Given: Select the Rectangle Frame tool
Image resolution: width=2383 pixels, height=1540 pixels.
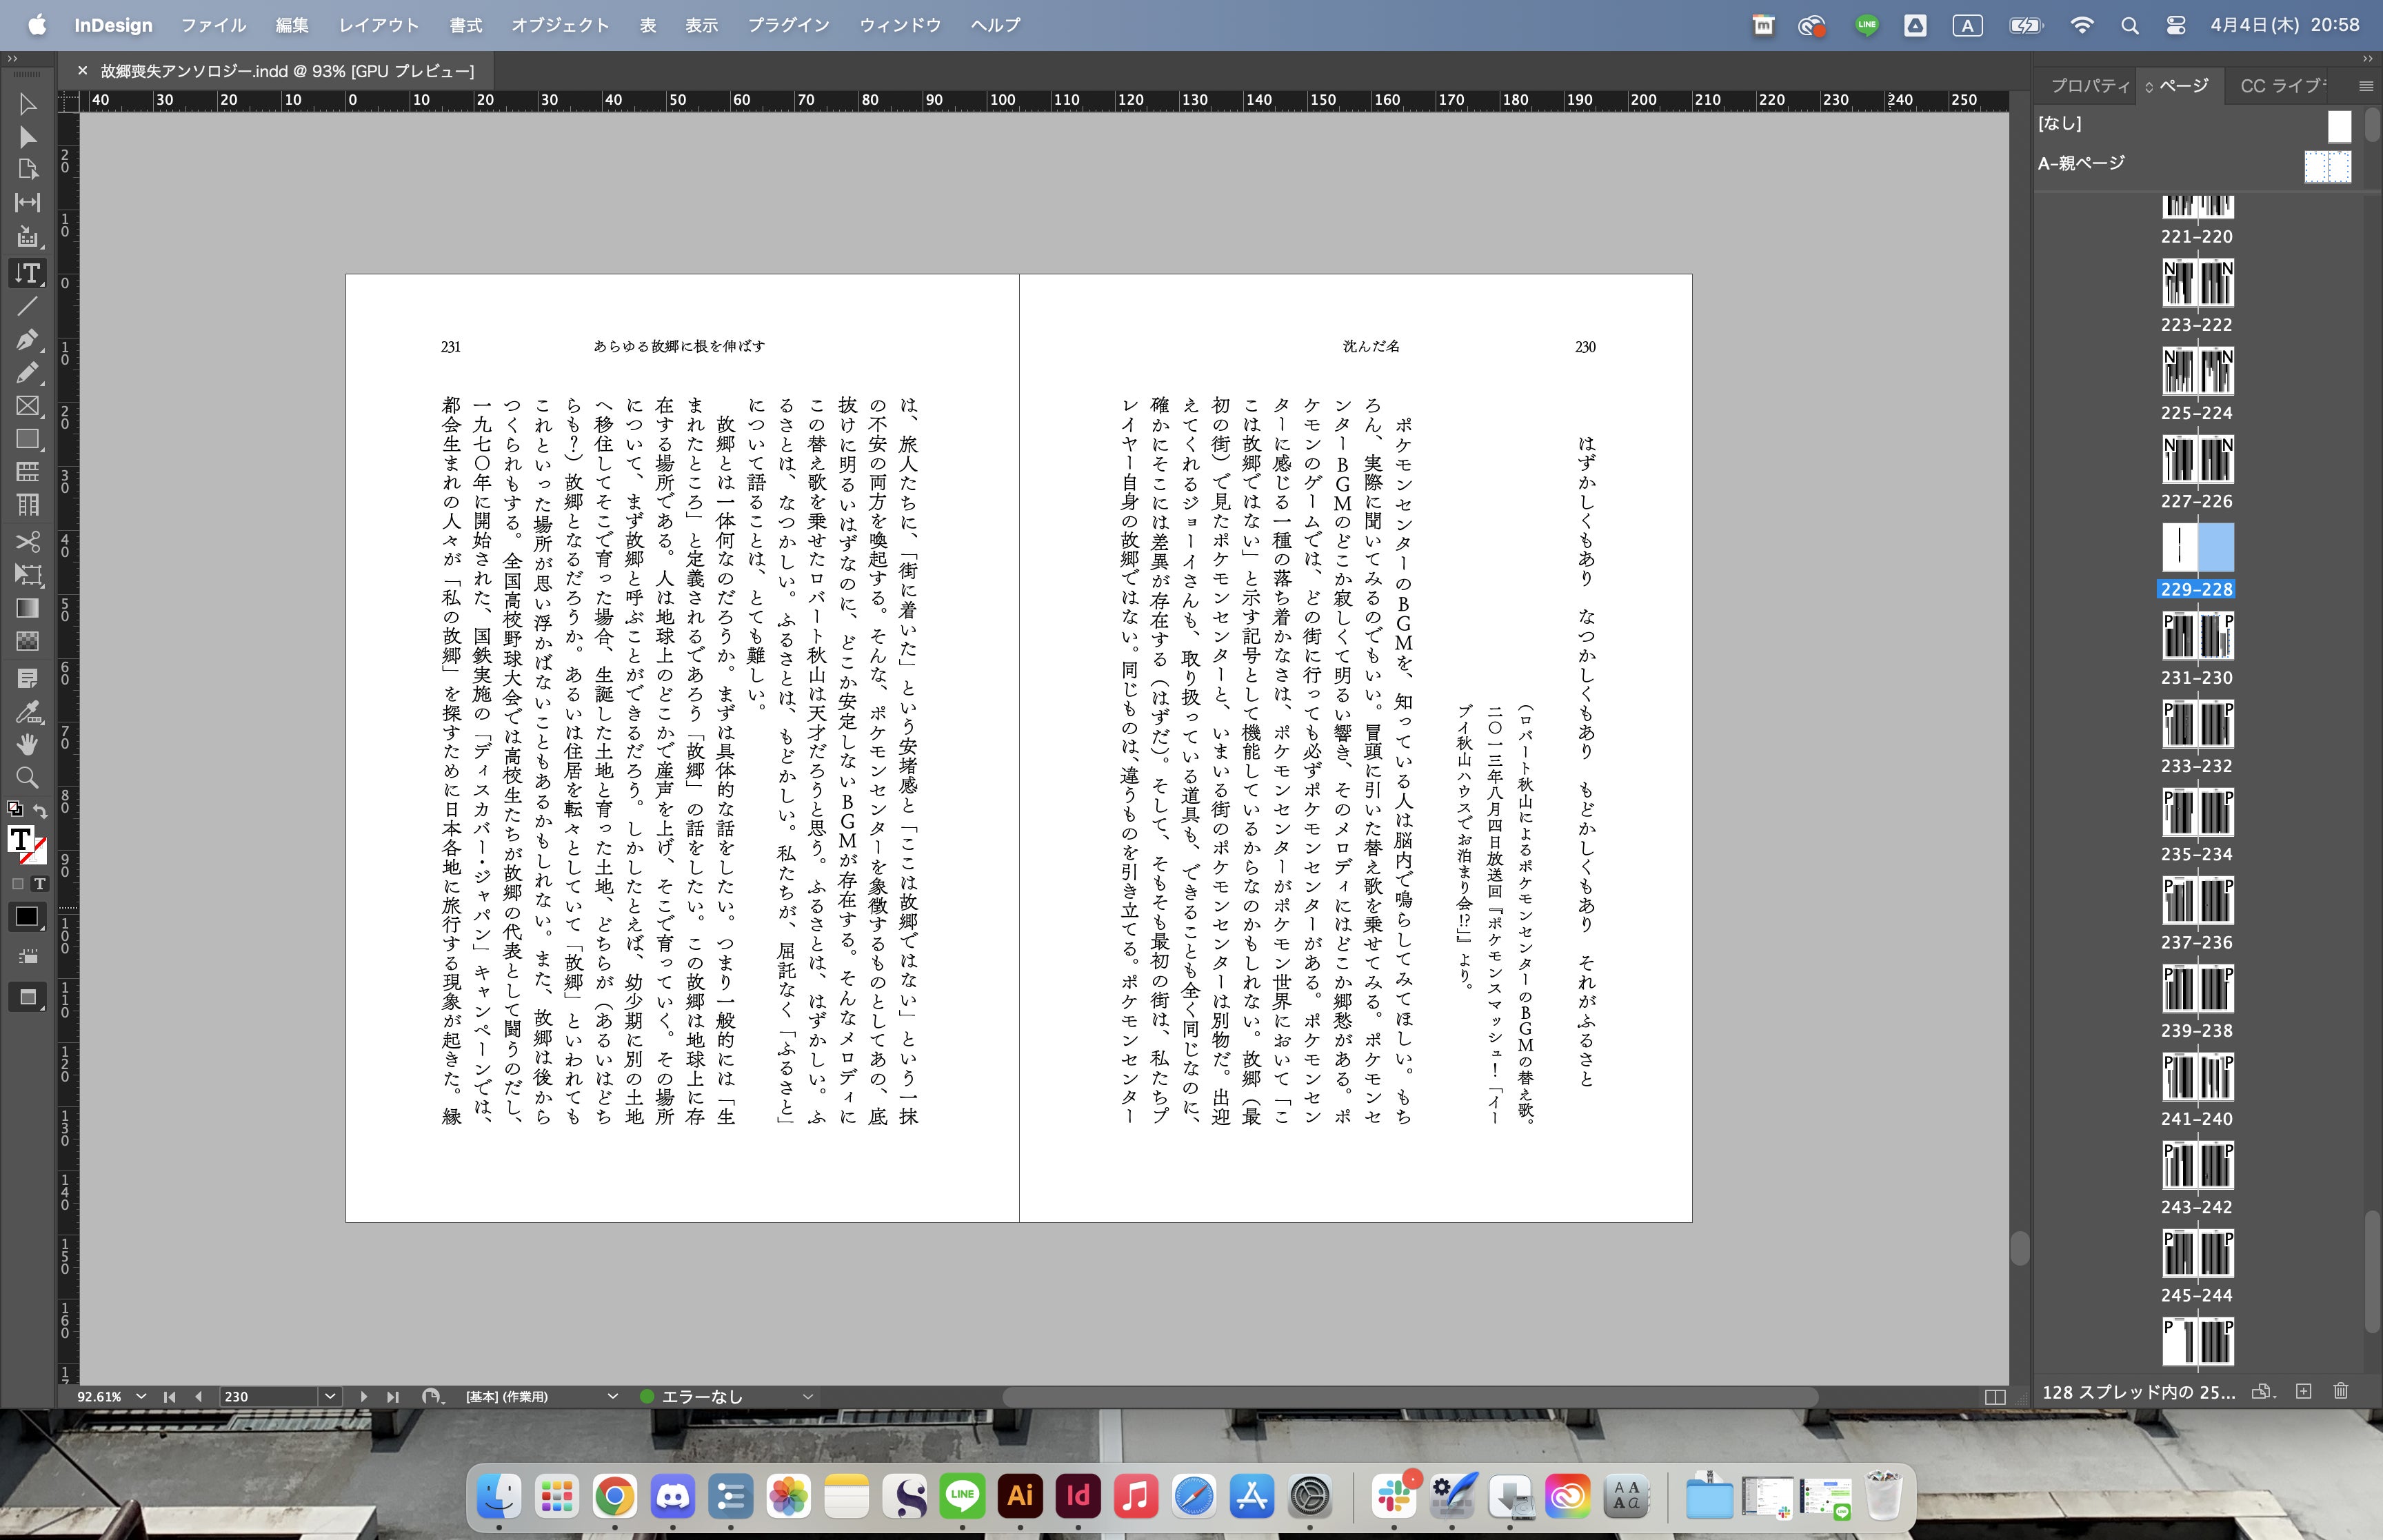Looking at the screenshot, I should point(27,406).
